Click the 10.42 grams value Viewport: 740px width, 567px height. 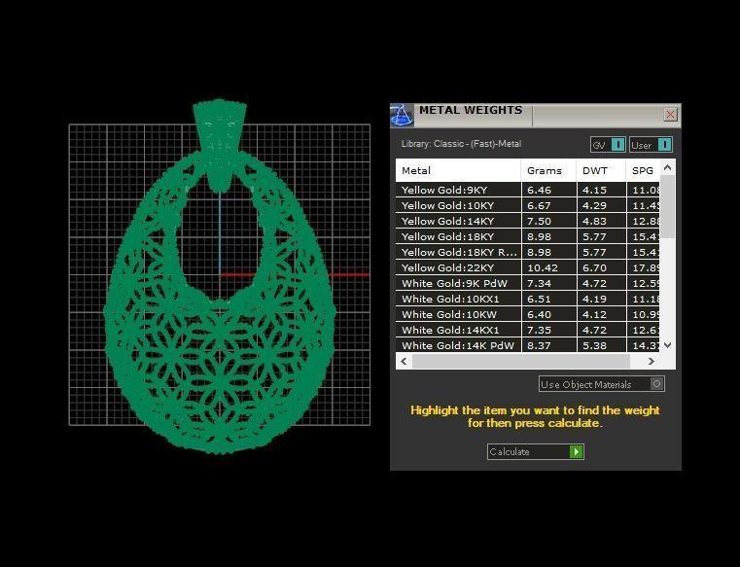[543, 267]
